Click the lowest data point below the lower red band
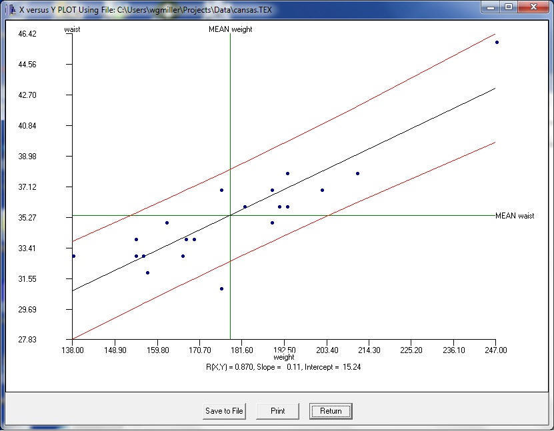 click(x=221, y=288)
